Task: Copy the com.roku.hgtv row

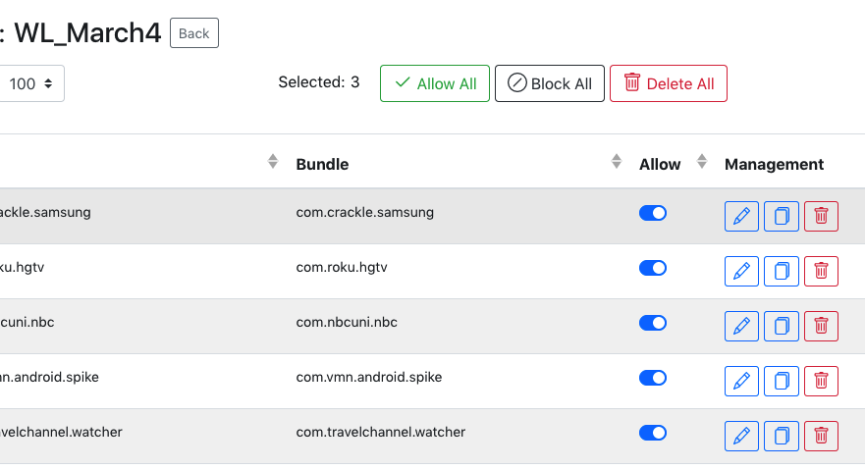Action: pyautogui.click(x=782, y=271)
